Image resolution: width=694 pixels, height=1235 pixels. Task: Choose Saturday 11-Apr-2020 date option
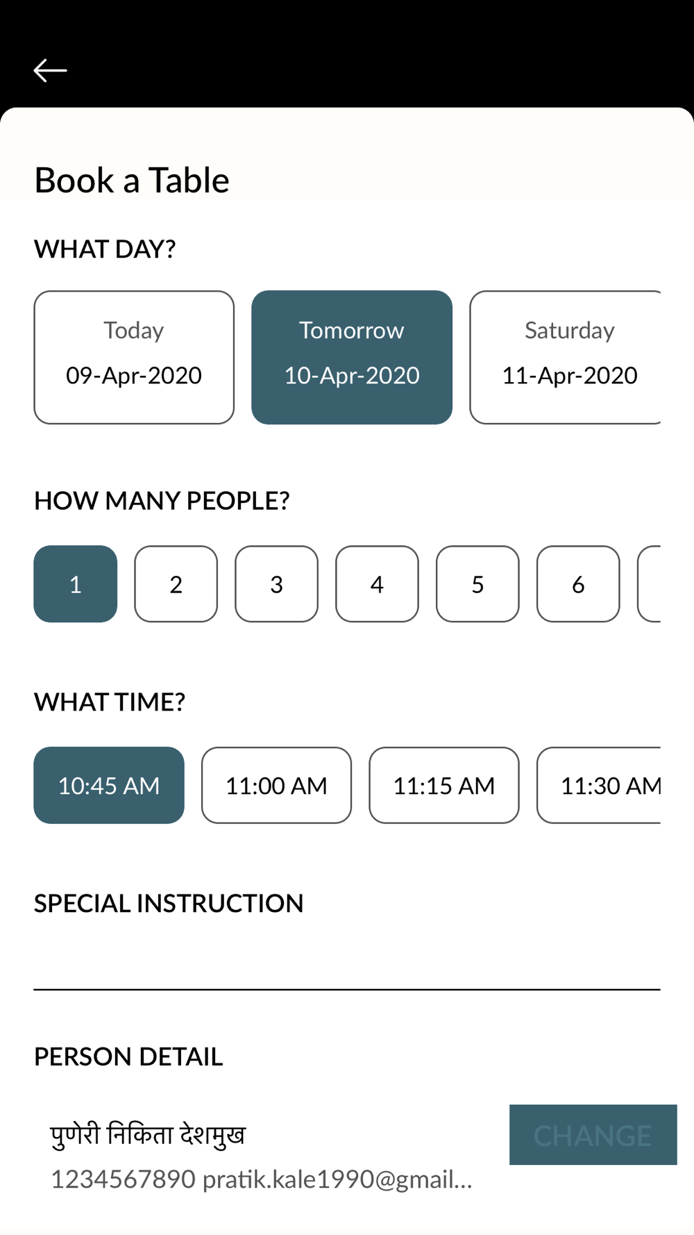pos(566,357)
